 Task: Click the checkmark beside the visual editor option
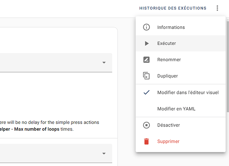point(146,92)
